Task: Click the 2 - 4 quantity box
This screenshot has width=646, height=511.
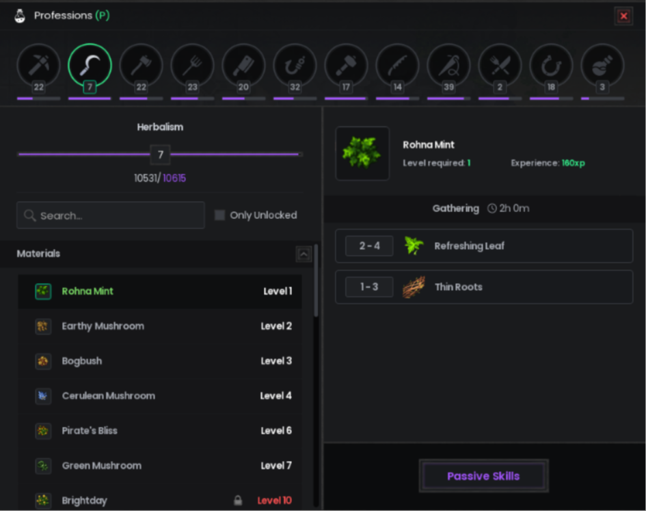Action: pos(369,246)
